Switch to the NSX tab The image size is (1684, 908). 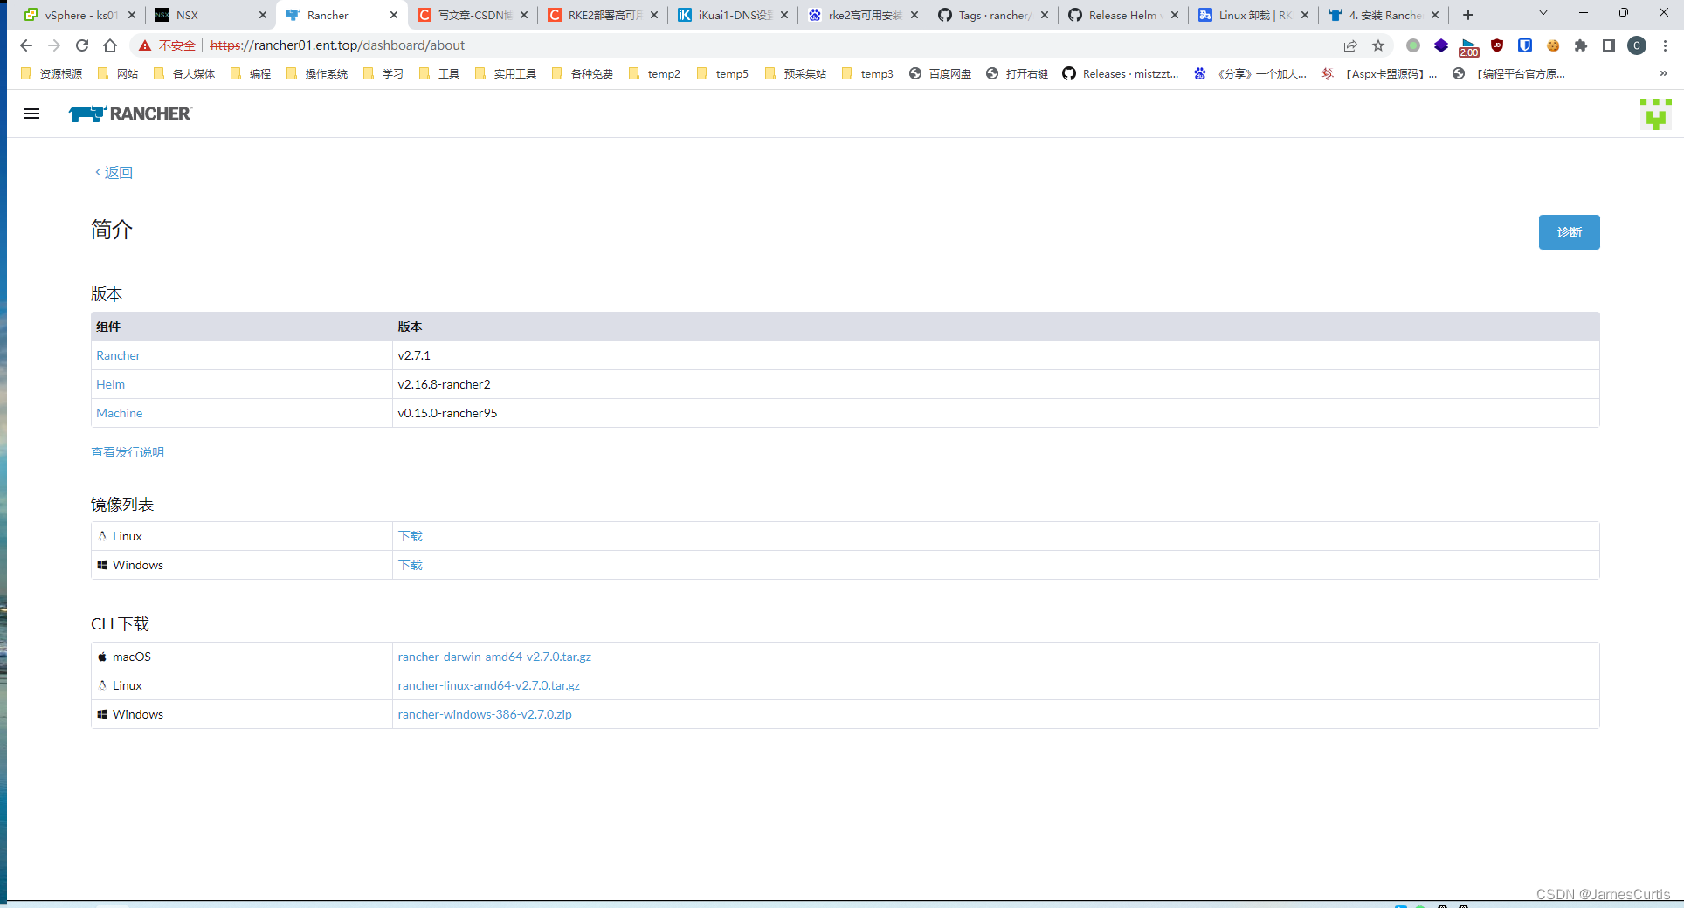210,15
